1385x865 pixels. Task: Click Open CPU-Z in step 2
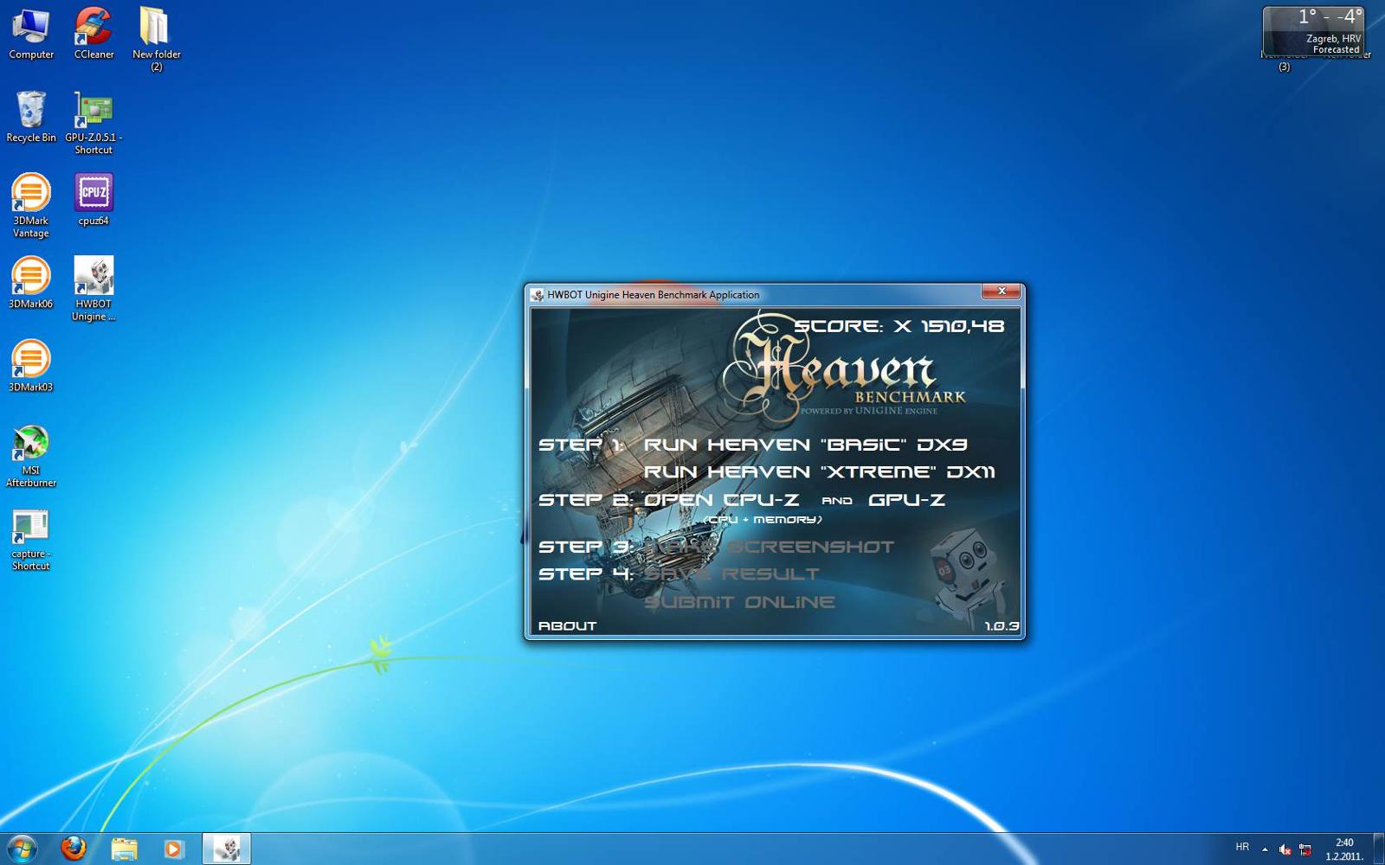[721, 500]
